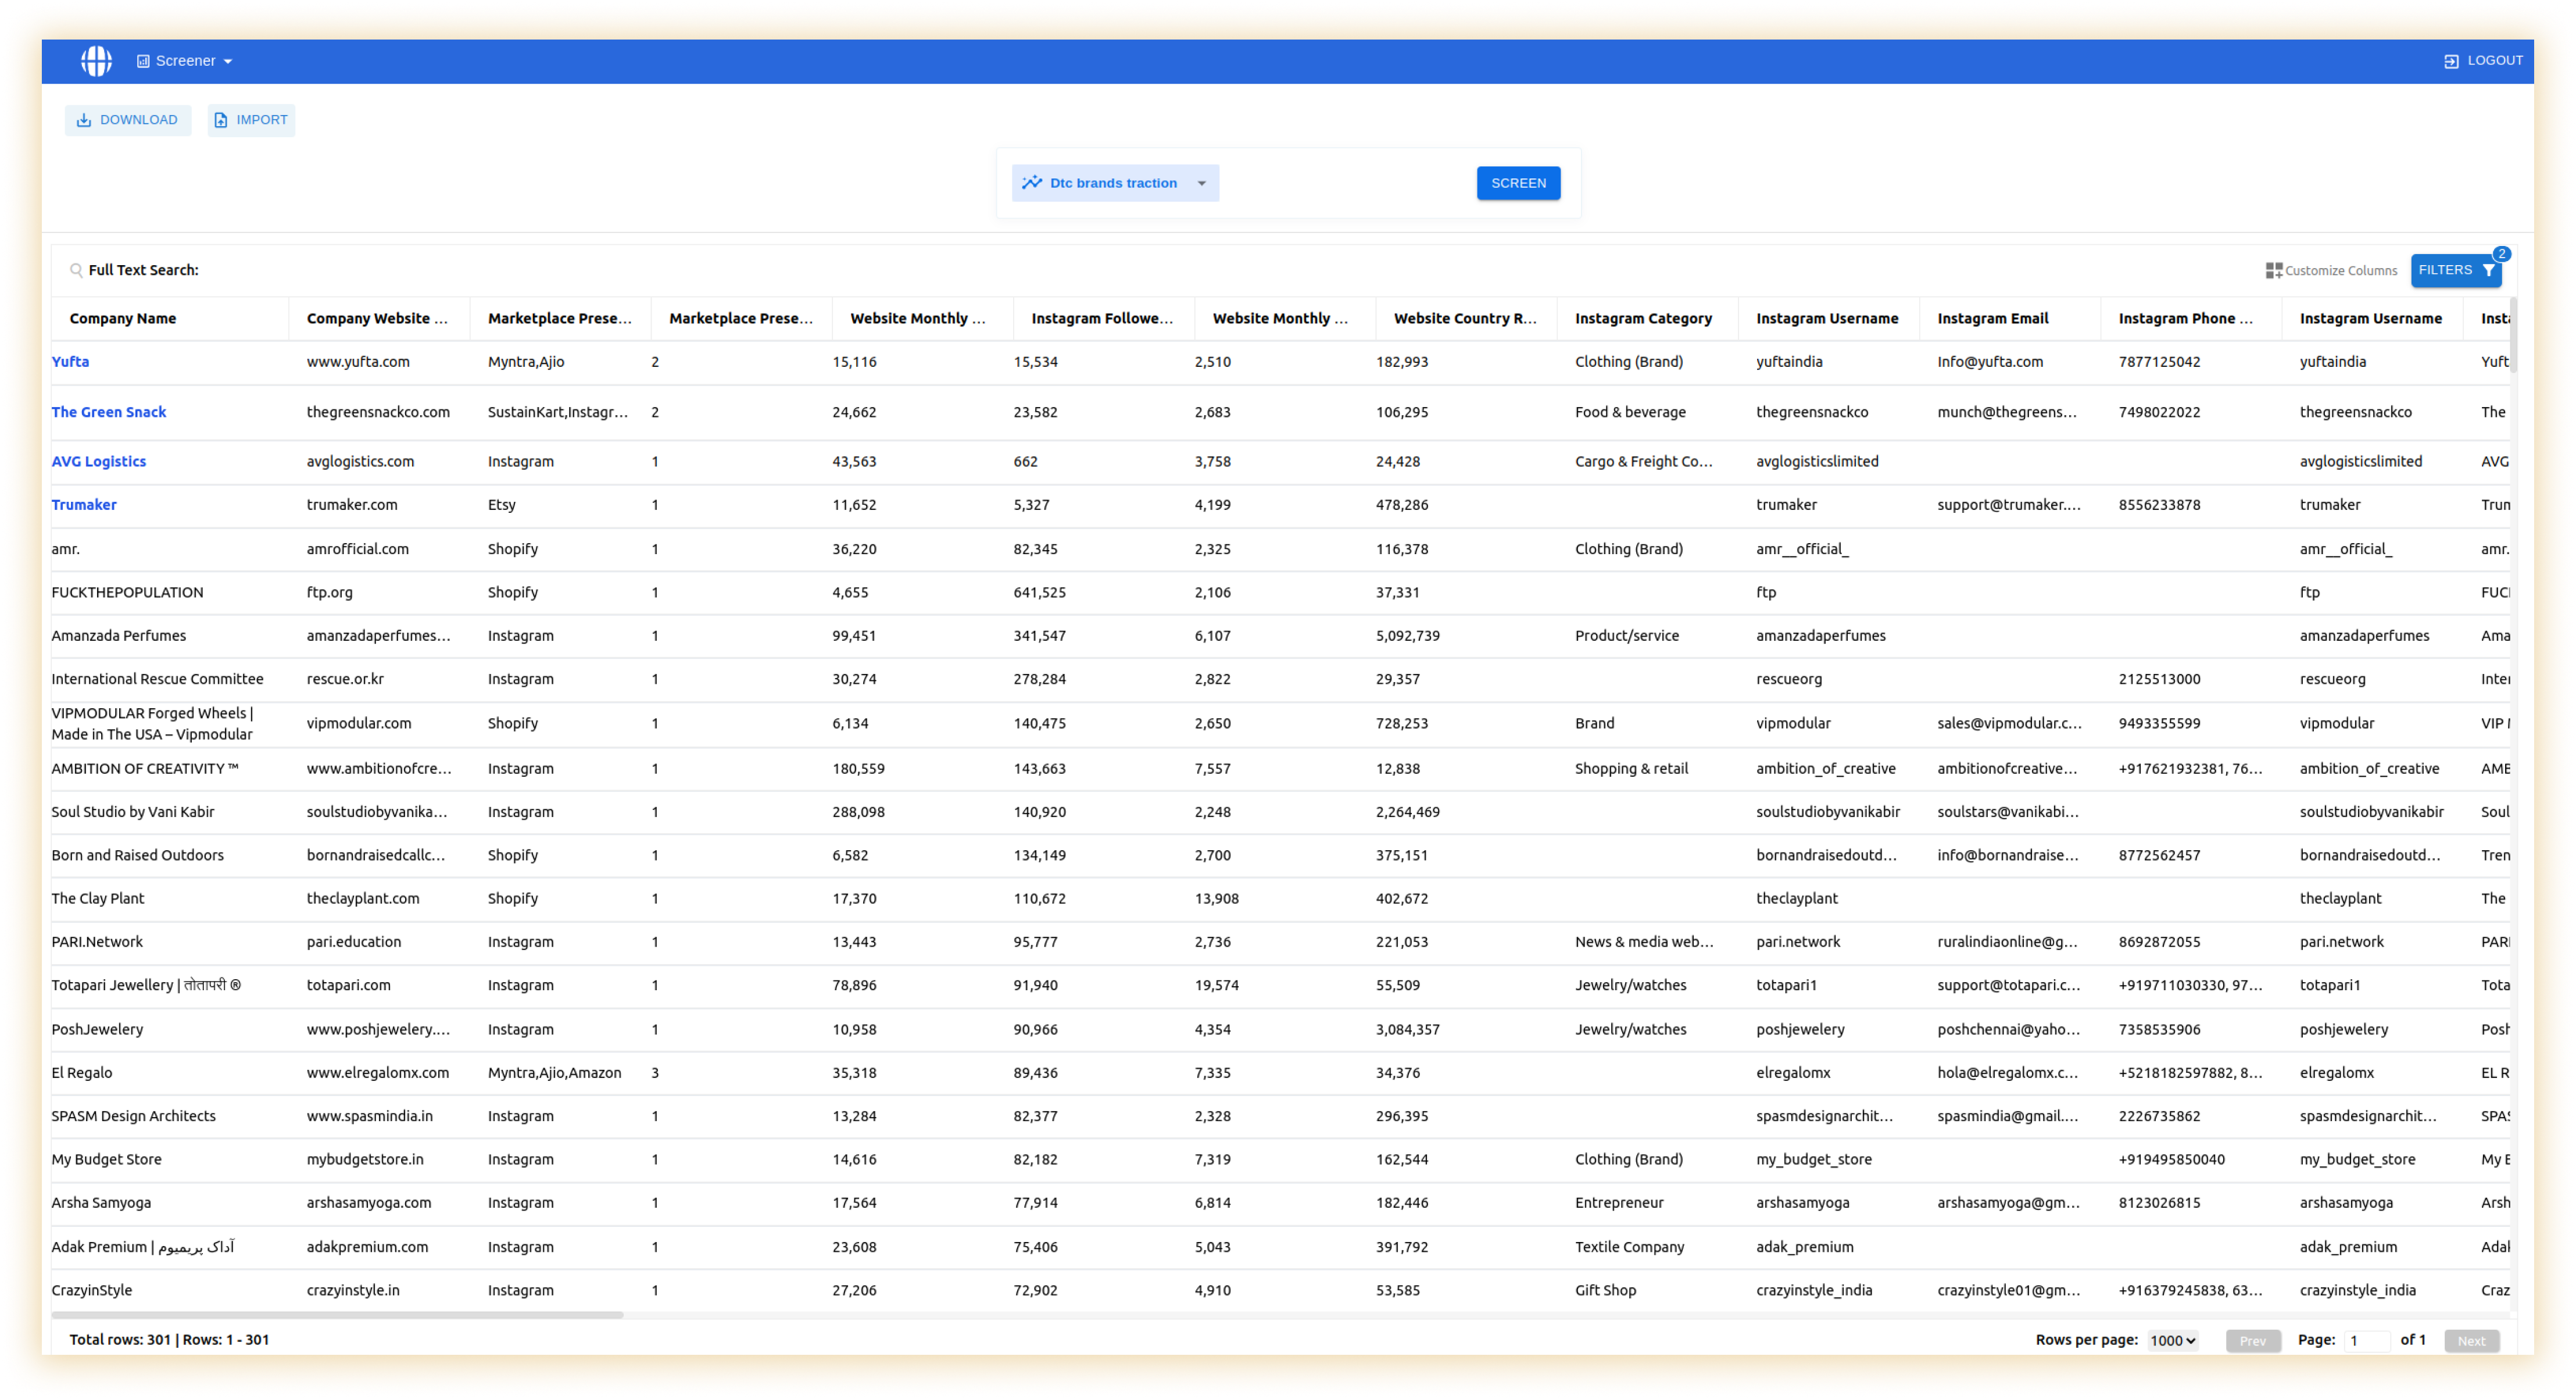This screenshot has height=1399, width=2576.
Task: Click pari.education cell
Action: [x=353, y=943]
